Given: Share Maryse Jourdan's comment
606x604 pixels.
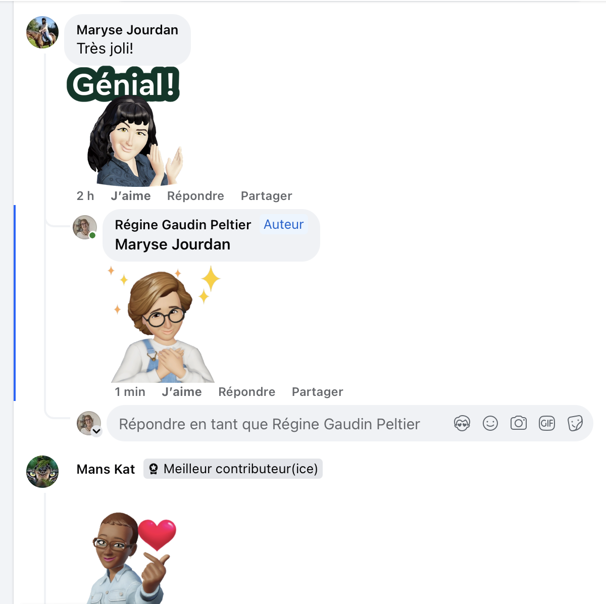Looking at the screenshot, I should click(266, 196).
